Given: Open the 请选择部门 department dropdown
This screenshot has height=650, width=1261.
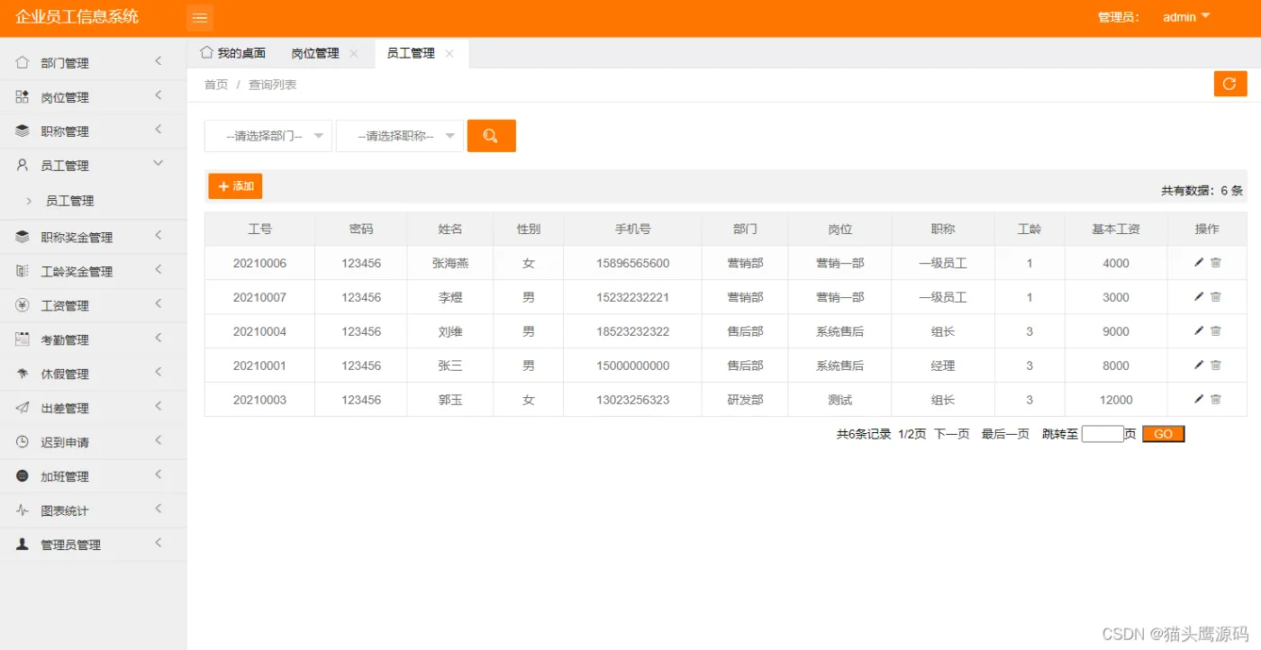Looking at the screenshot, I should [x=268, y=136].
